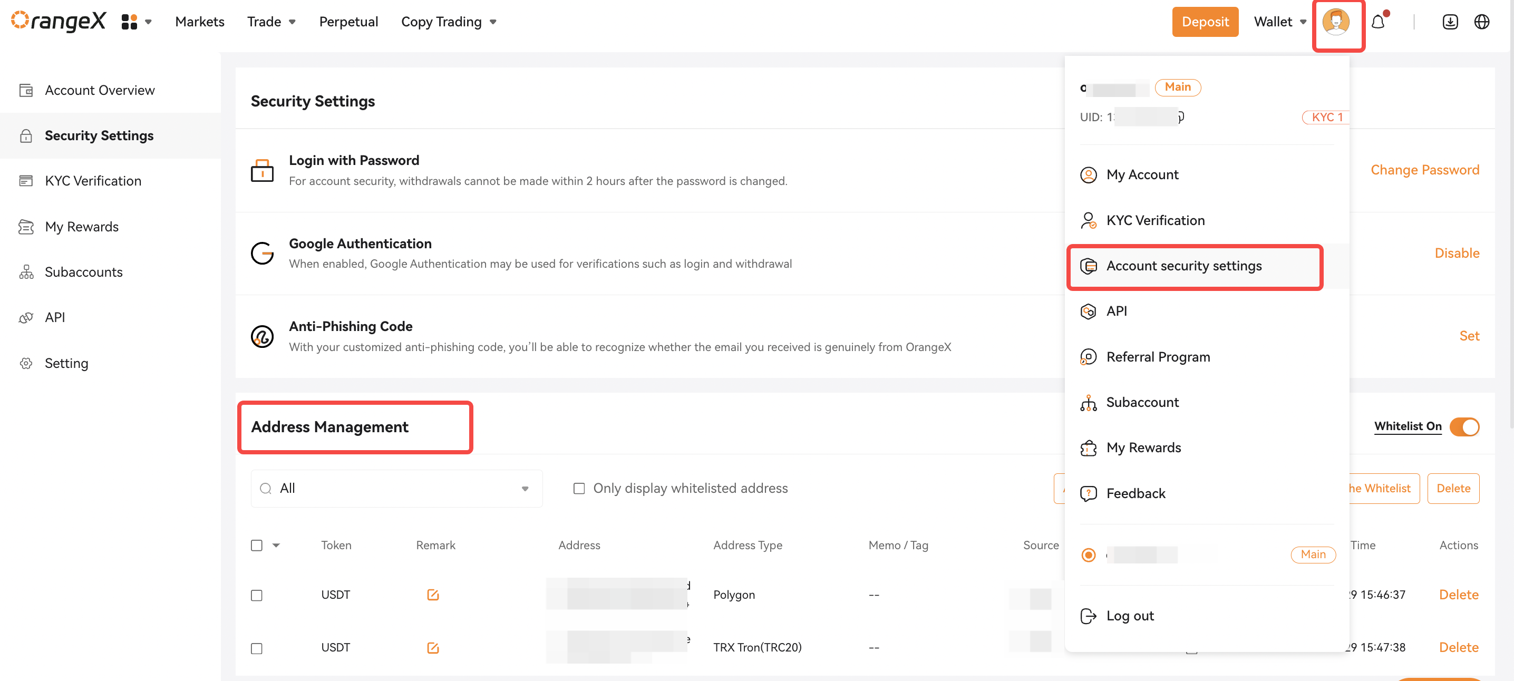This screenshot has width=1514, height=681.
Task: Delete the Polygon USDT address row
Action: 1459,595
